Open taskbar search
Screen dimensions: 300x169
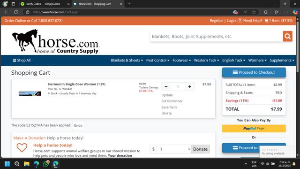coord(17,164)
